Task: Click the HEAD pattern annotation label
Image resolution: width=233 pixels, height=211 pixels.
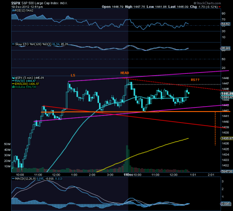Action: click(x=125, y=73)
